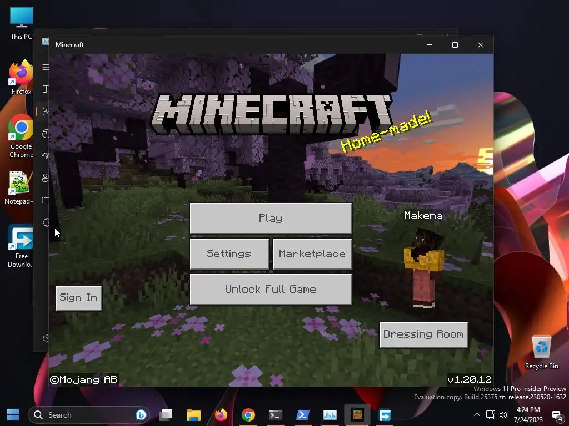This screenshot has height=426, width=569.
Task: Switch to Task Manager on the taskbar
Action: click(x=330, y=415)
